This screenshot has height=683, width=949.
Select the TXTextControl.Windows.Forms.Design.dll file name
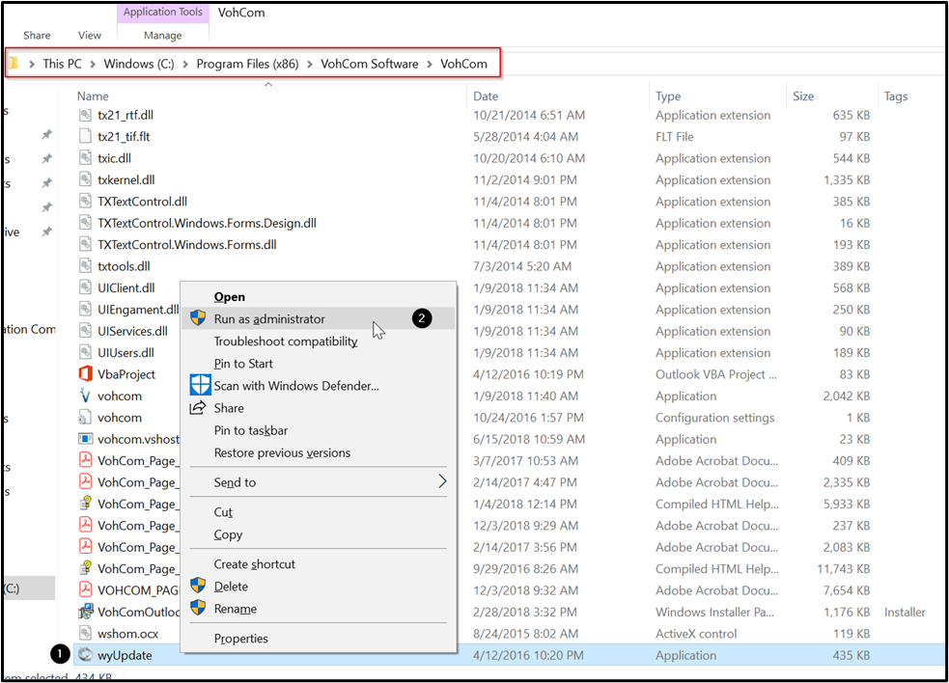pyautogui.click(x=207, y=223)
